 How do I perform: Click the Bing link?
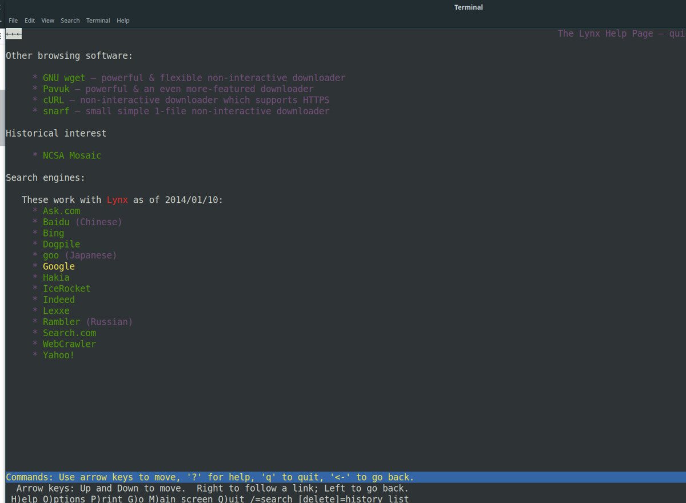pyautogui.click(x=53, y=233)
